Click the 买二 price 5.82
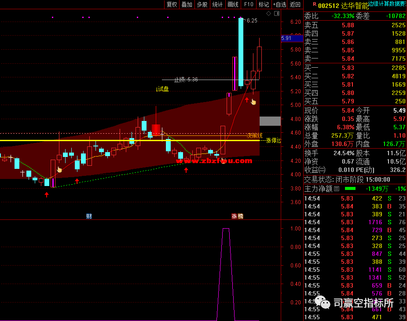Viewport: 407px width, 321px height. pos(348,76)
